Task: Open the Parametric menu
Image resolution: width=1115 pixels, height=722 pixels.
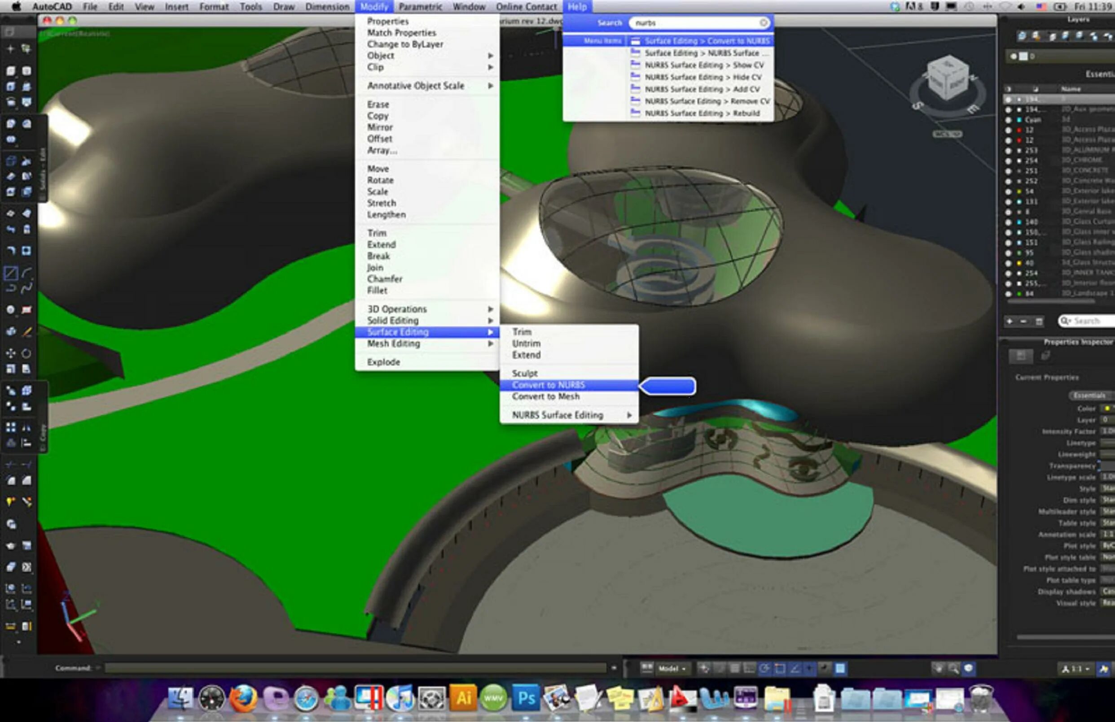Action: click(420, 7)
